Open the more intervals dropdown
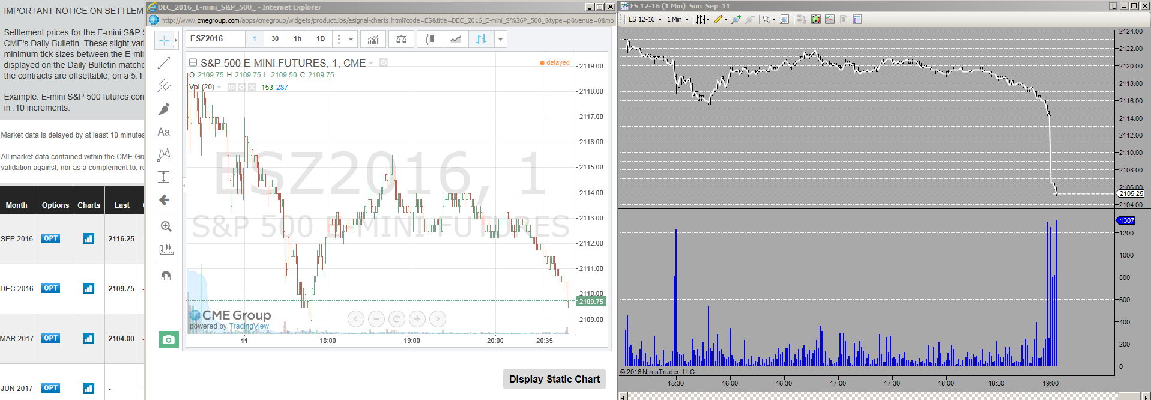 [351, 39]
